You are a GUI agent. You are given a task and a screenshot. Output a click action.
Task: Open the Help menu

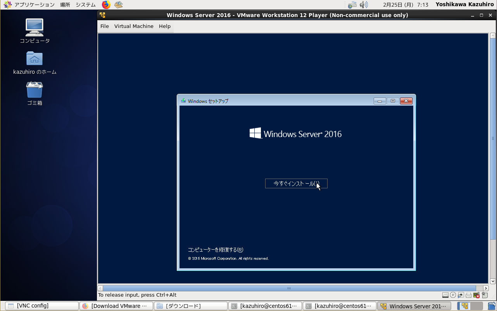[165, 26]
